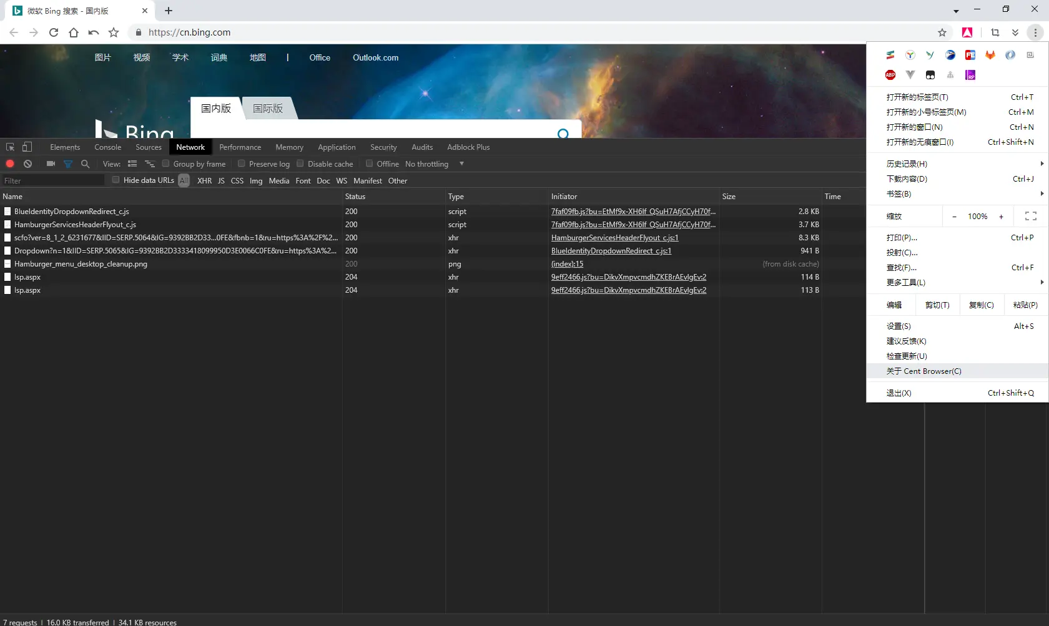Toggle the network filter funnel icon
Screen dimensions: 1049x626
68,164
